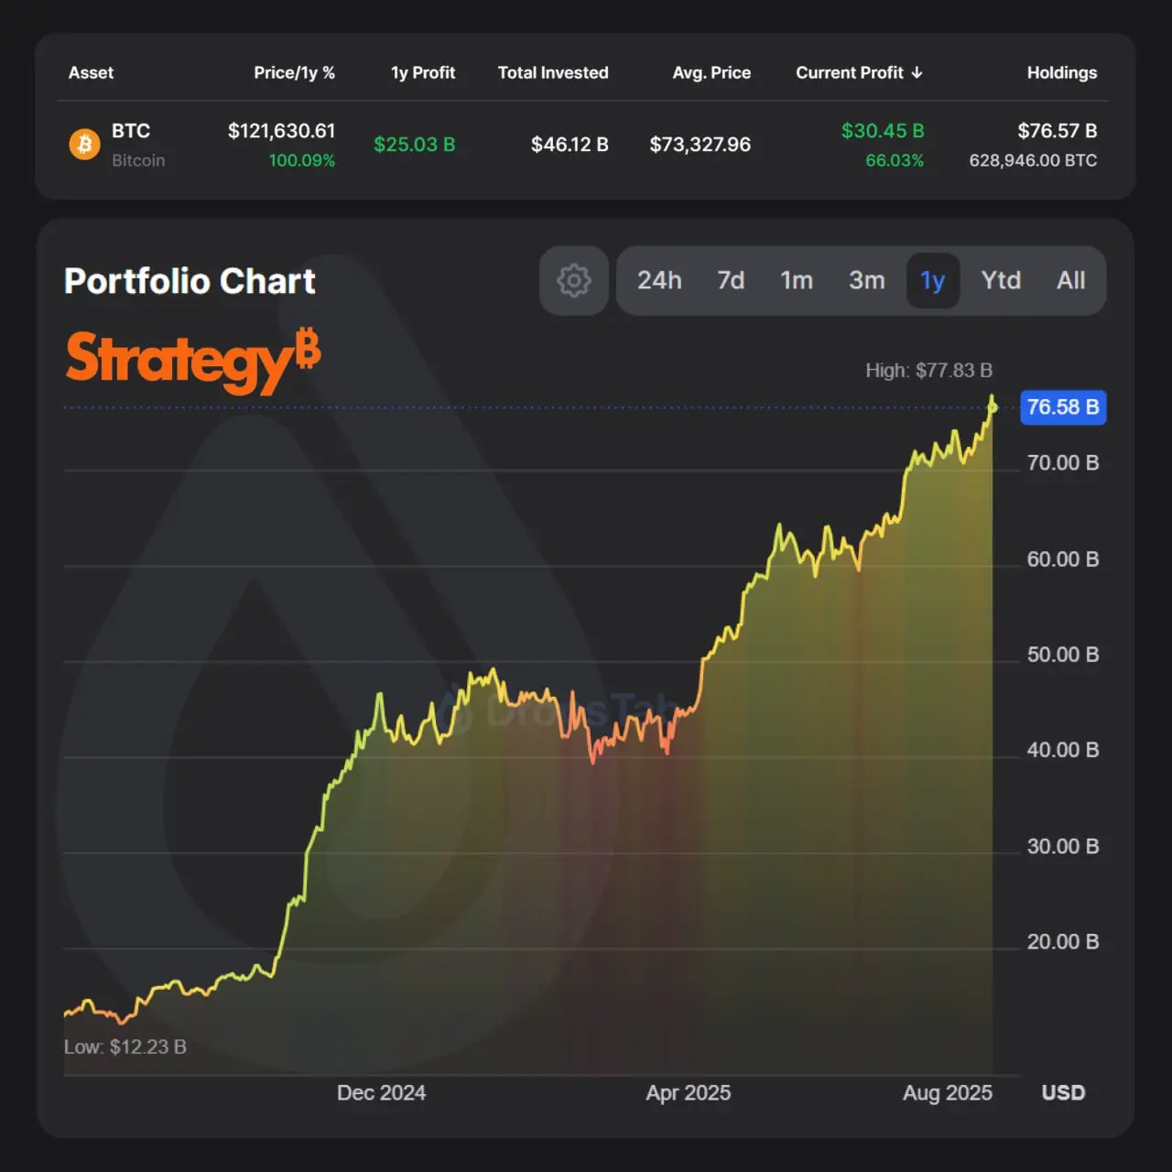The image size is (1172, 1172).
Task: Open the BTC Bitcoin asset row
Action: 585,145
